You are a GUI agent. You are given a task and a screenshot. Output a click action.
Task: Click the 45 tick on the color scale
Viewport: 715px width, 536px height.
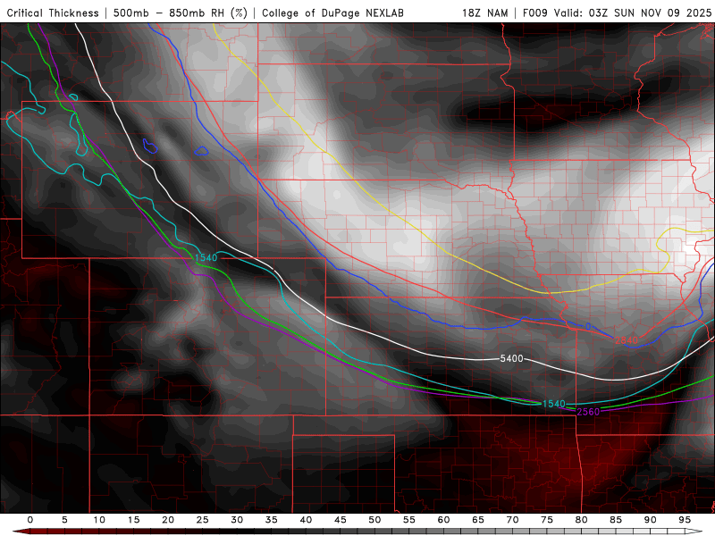point(341,520)
